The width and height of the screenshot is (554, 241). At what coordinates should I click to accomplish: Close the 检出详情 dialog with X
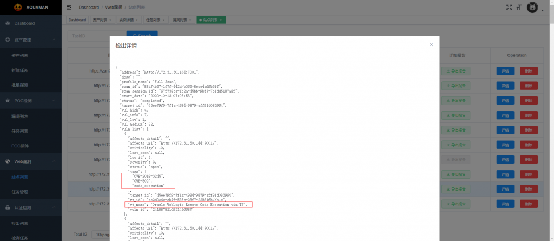431,44
